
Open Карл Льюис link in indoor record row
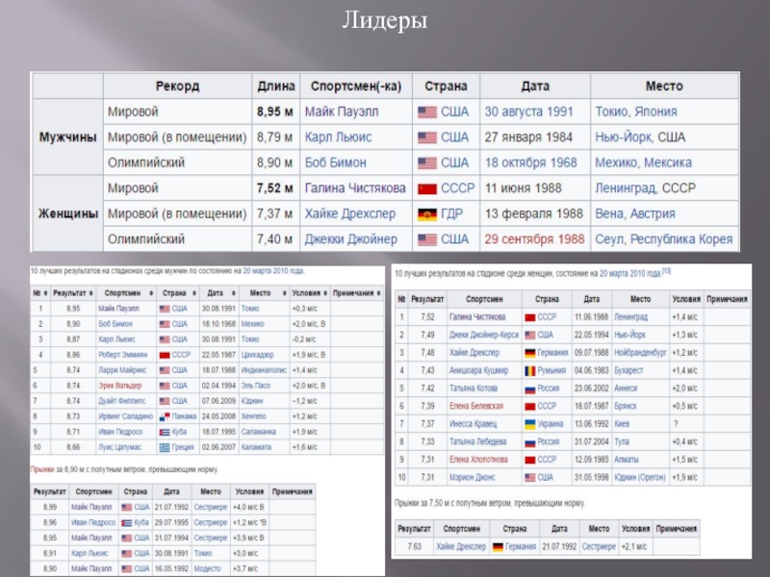[x=339, y=138]
